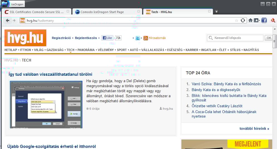Click the hvg site icon in the address bar

23,21
